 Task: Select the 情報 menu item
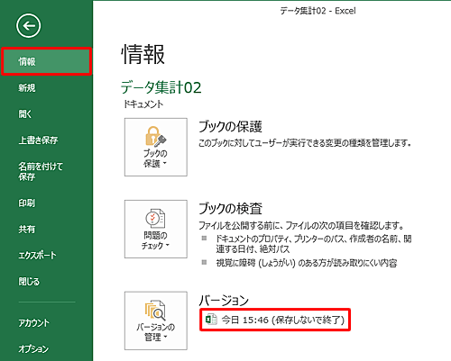click(46, 61)
